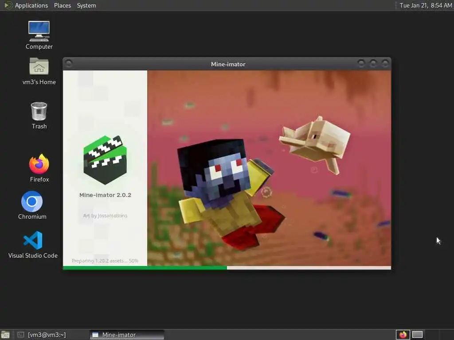Click the show desktop icon in bottom panel
The image size is (454, 340).
coord(5,335)
